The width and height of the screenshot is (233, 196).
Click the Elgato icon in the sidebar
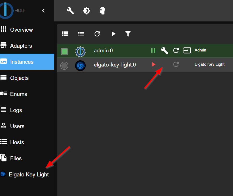pyautogui.click(x=3, y=174)
